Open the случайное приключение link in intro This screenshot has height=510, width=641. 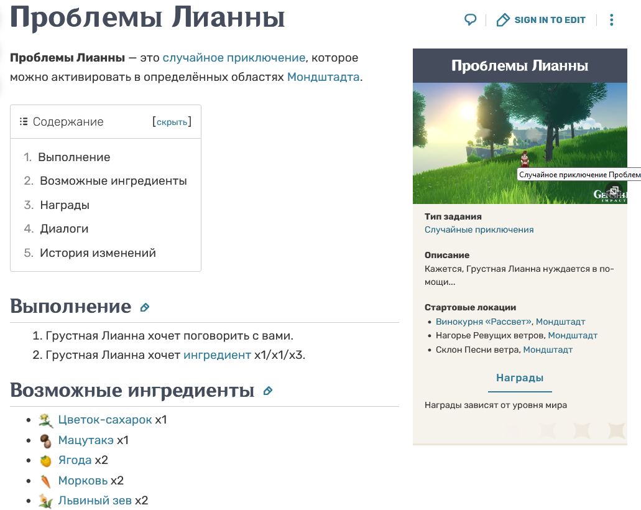234,58
